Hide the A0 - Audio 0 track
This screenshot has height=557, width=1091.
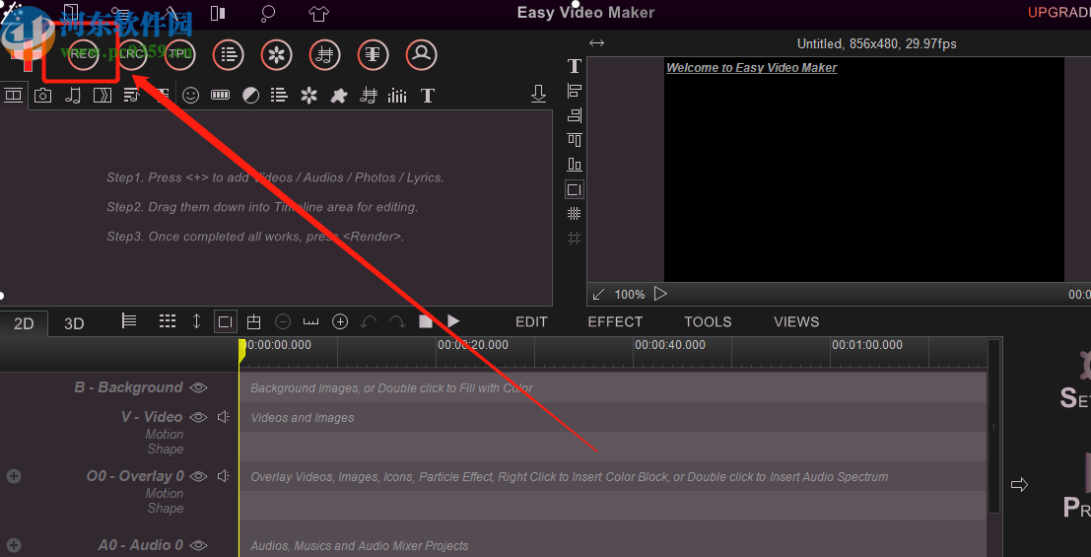coord(198,545)
